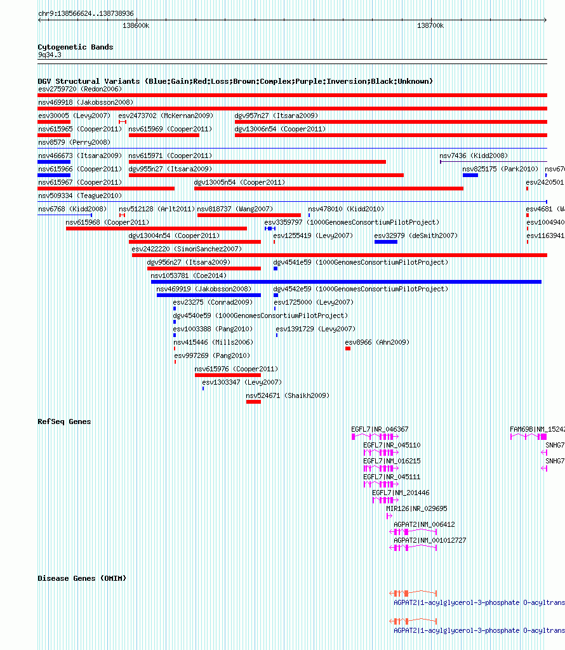Click Disease Genes (OMIM) heading

coord(82,578)
